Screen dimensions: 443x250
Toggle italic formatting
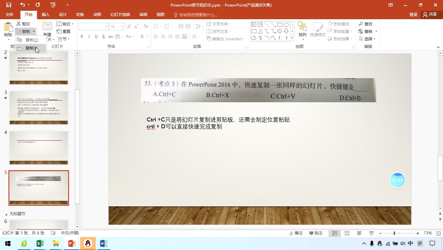pos(89,36)
